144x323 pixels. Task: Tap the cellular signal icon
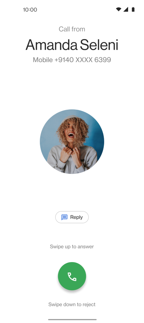pos(126,9)
